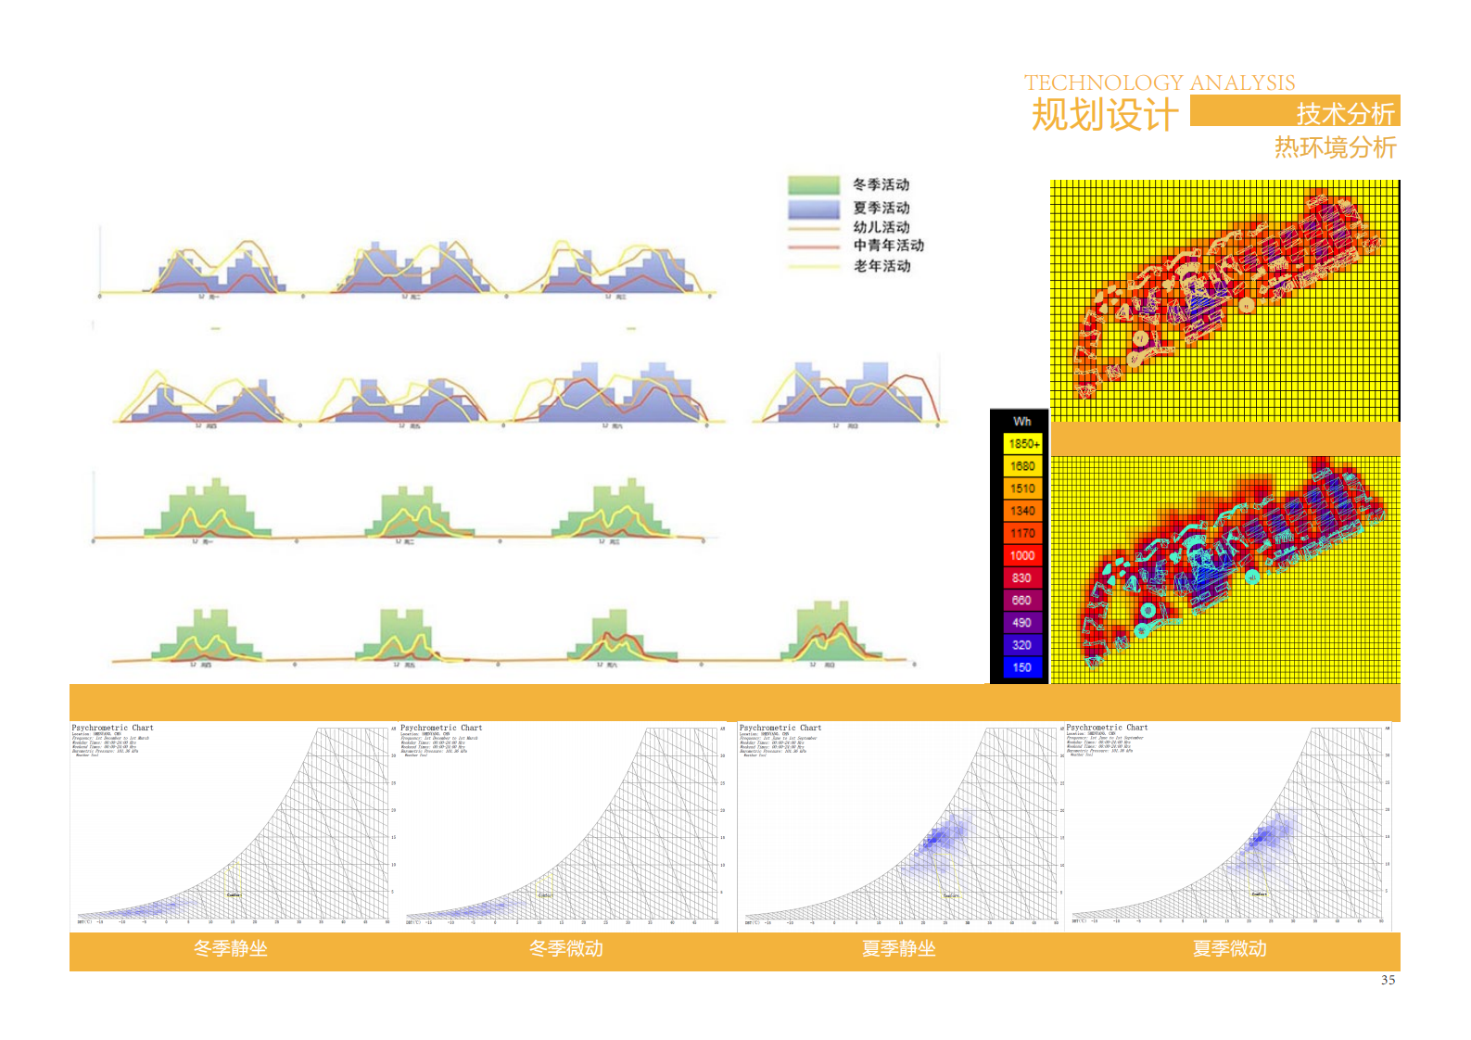
Task: Click the 660 purple scale cell
Action: (x=1022, y=601)
